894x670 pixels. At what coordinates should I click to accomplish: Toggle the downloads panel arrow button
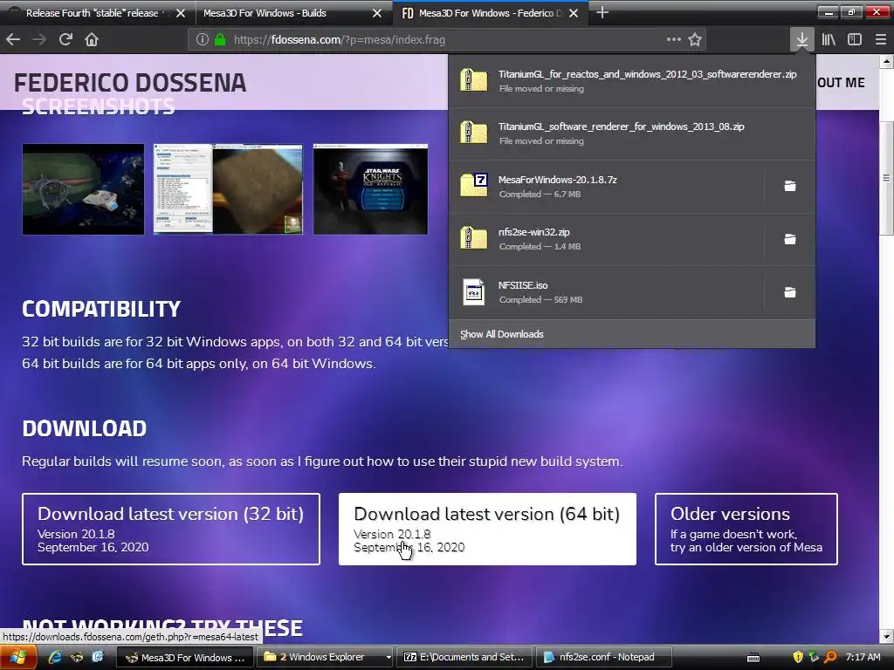point(801,39)
